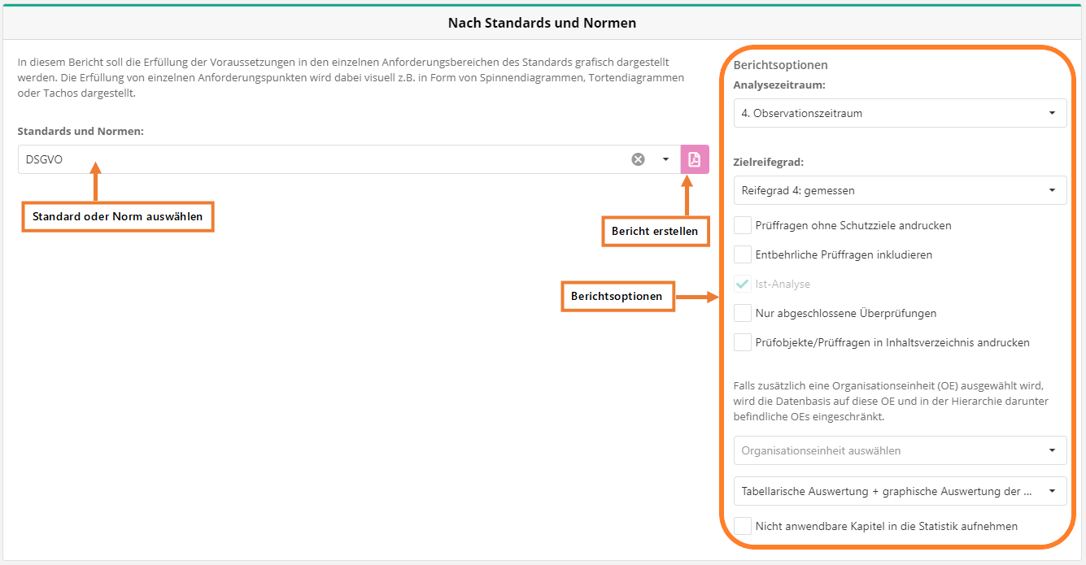Screen dimensions: 1086x565
Task: Open the Analysezeitraum dropdown
Action: (x=900, y=113)
